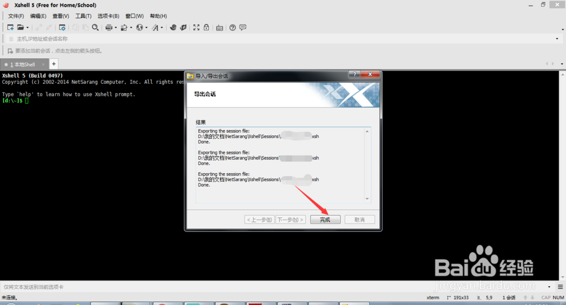Viewport: 566px width, 305px height.
Task: Click the feedback speech bubble icon
Action: click(x=243, y=27)
